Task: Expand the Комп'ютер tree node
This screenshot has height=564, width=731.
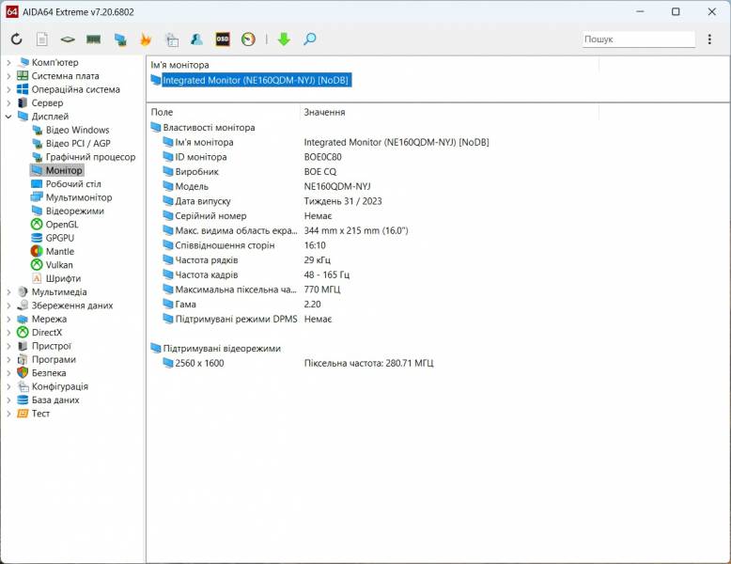Action: [8, 62]
